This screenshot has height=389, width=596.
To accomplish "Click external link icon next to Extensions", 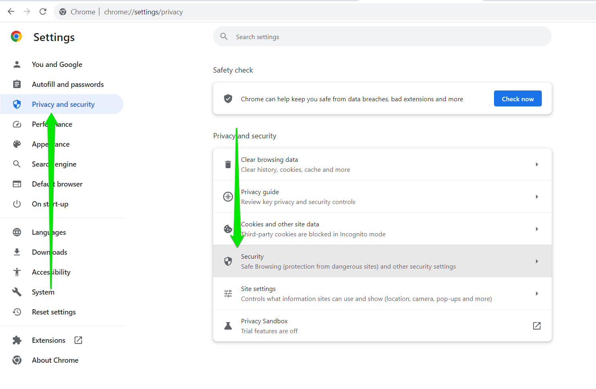I will pyautogui.click(x=78, y=340).
